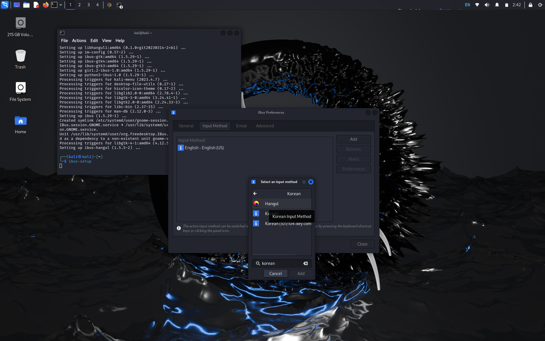The image size is (545, 341).
Task: Clear the korean search text
Action: click(x=305, y=263)
